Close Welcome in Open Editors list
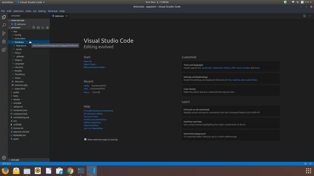Image resolution: width=314 pixels, height=176 pixels. 12,24
